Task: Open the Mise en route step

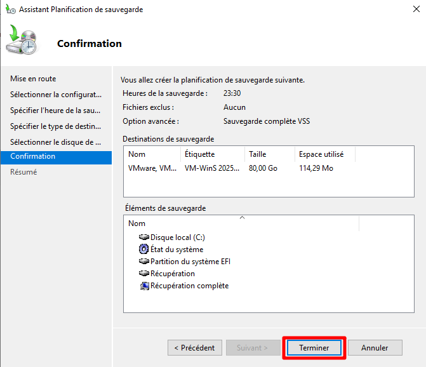Action: [x=33, y=79]
